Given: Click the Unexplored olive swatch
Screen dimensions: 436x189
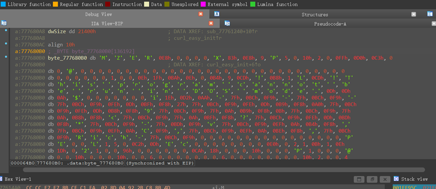Looking at the screenshot, I should tap(167, 5).
